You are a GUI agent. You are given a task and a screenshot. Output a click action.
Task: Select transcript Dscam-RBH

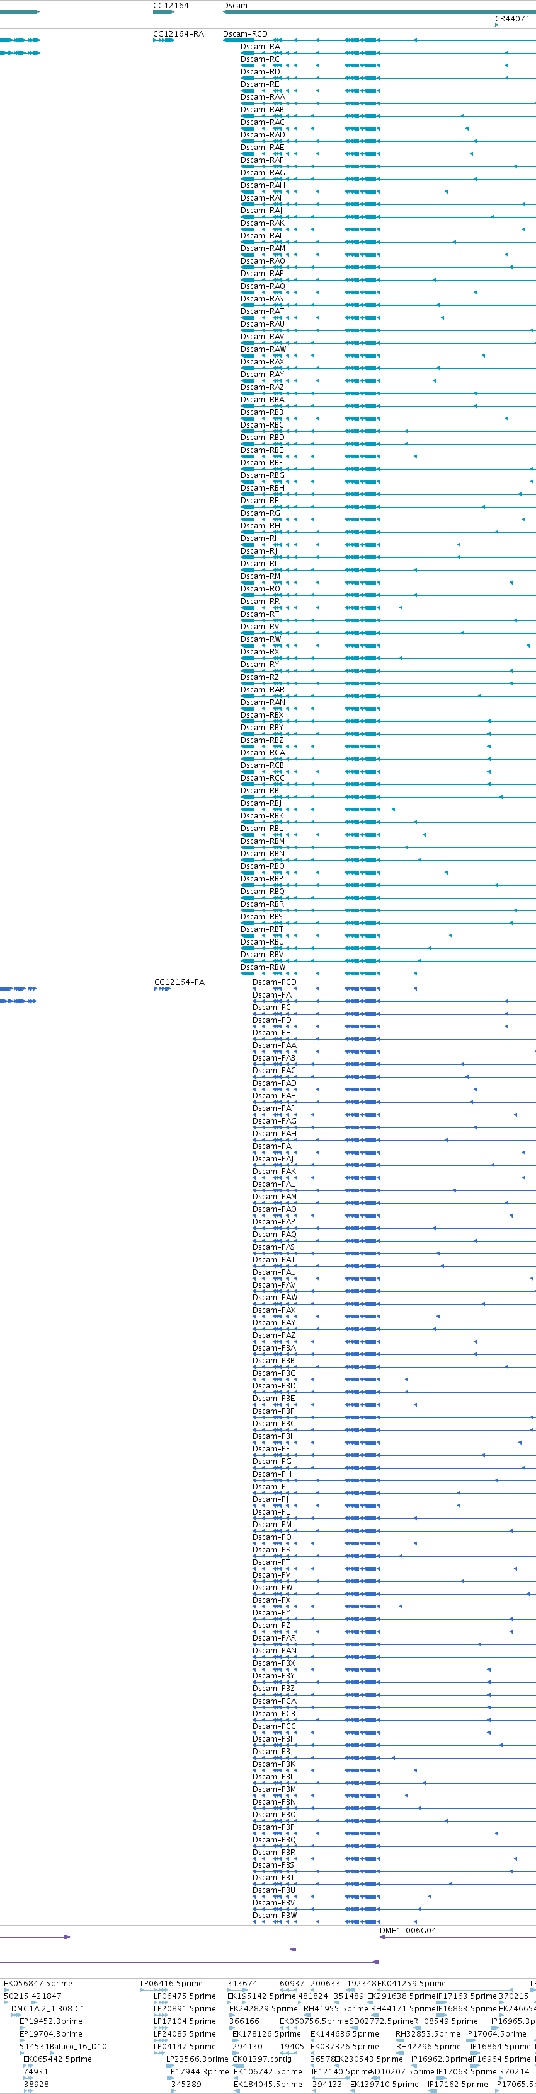coord(263,489)
